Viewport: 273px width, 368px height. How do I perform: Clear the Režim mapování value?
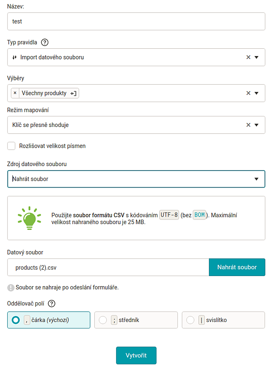tap(248, 125)
